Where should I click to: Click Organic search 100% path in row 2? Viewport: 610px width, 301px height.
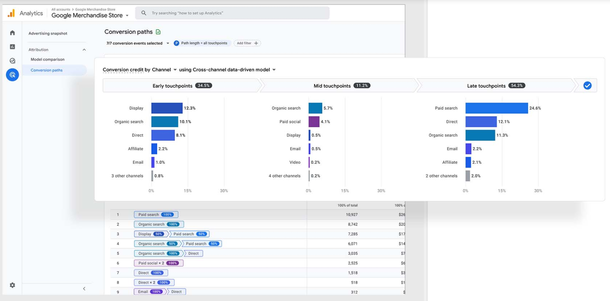tap(159, 224)
